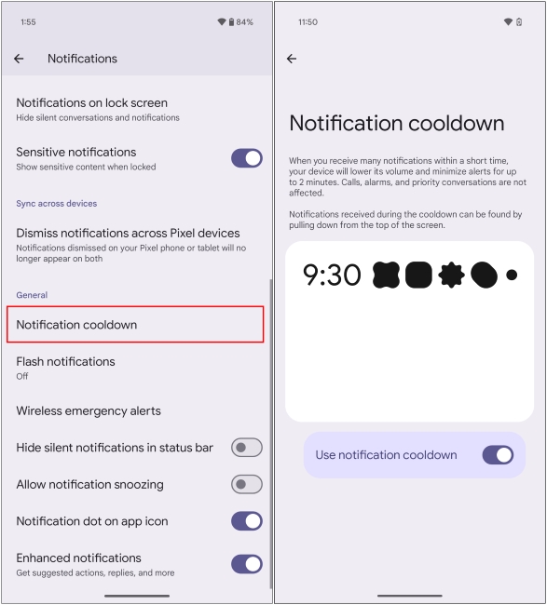The image size is (547, 605).
Task: Tap the back arrow on Notification cooldown page
Action: click(292, 59)
